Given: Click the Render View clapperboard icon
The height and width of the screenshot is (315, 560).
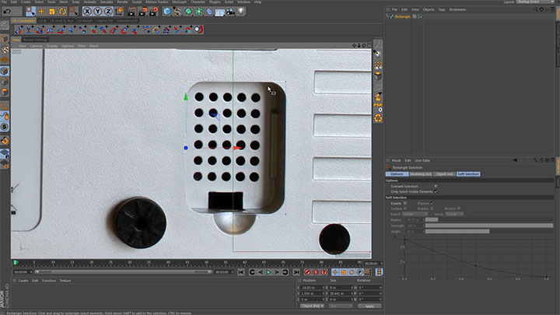Looking at the screenshot, I should [131, 12].
